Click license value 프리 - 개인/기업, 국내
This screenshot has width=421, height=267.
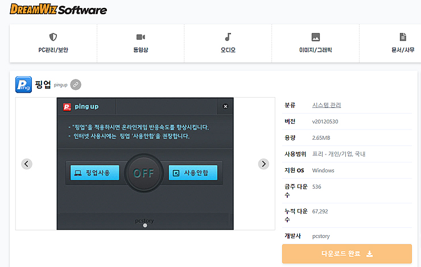click(x=339, y=154)
